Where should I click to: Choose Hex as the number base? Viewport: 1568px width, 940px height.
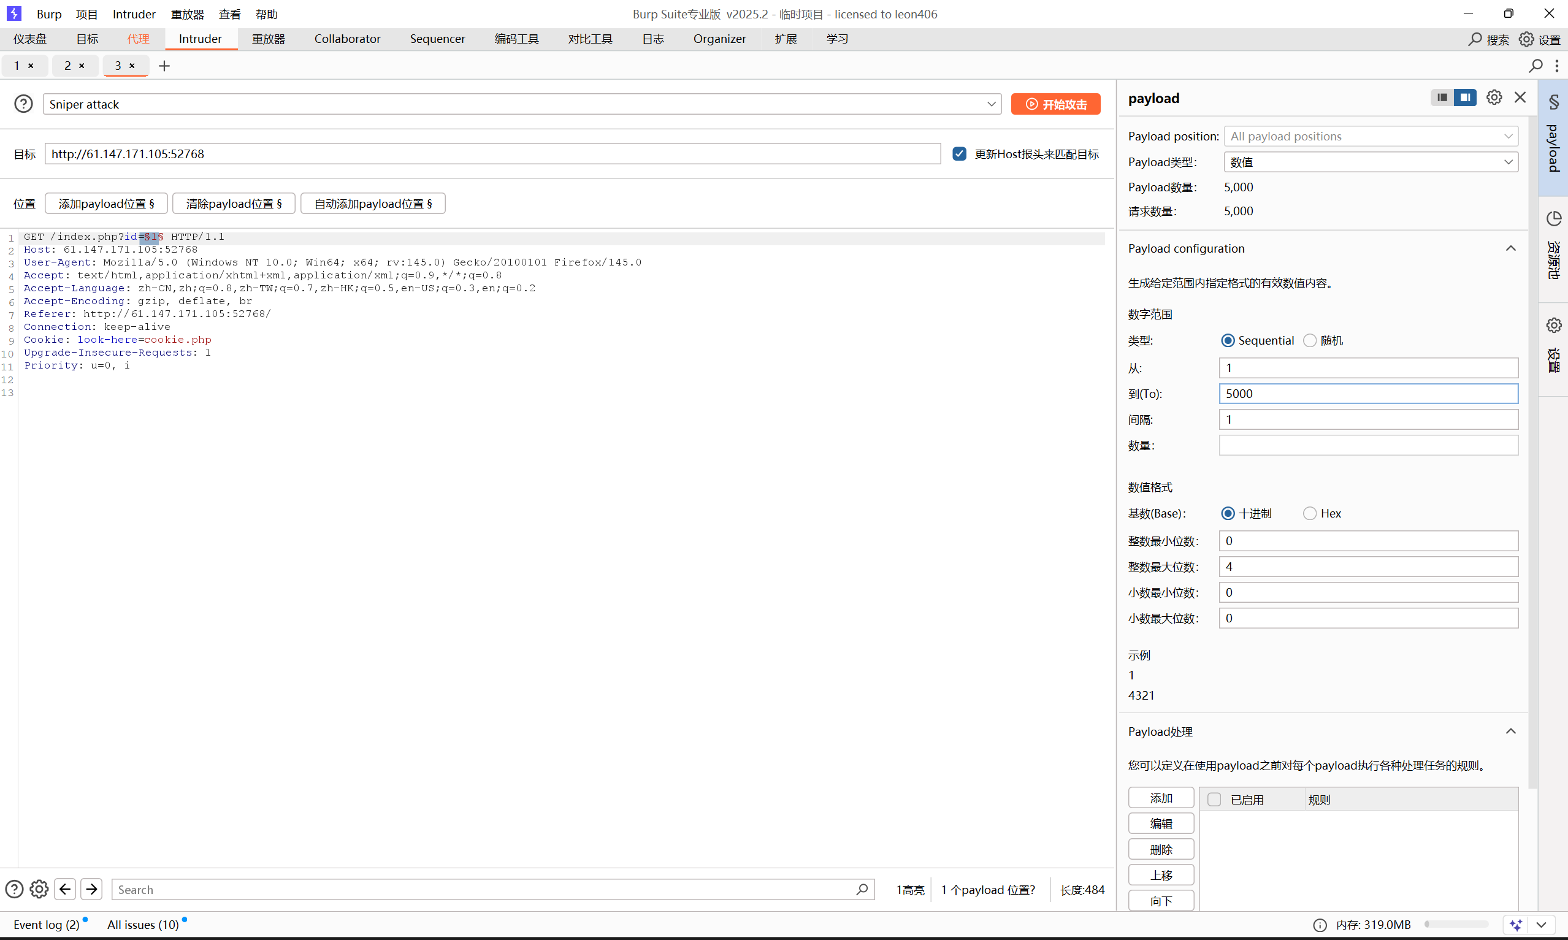[x=1310, y=514]
